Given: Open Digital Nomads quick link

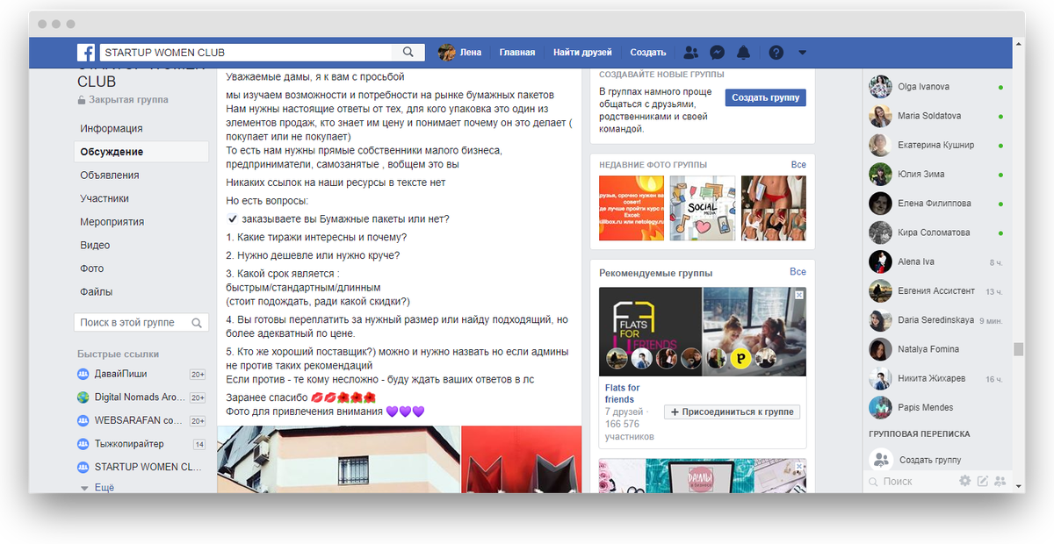Looking at the screenshot, I should point(141,397).
